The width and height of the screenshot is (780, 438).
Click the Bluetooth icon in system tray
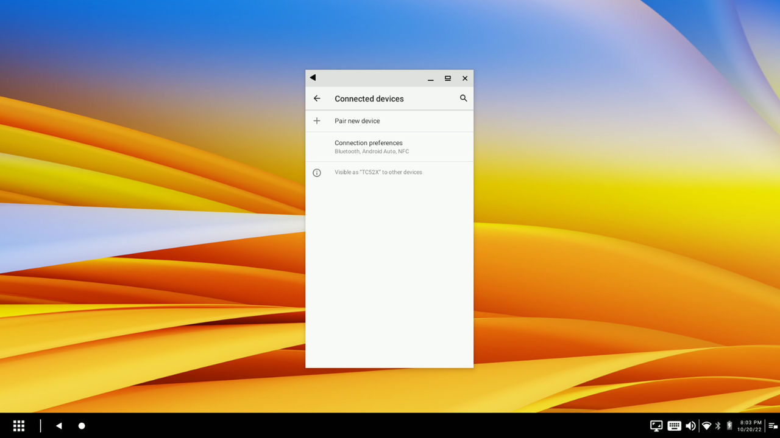718,426
